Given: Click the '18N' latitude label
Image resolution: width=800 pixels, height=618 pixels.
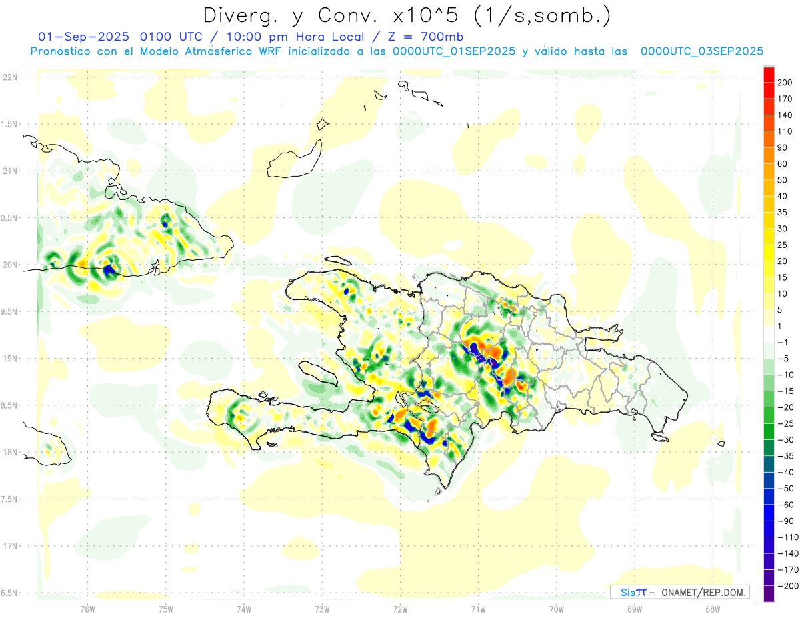Looking at the screenshot, I should click(x=11, y=453).
